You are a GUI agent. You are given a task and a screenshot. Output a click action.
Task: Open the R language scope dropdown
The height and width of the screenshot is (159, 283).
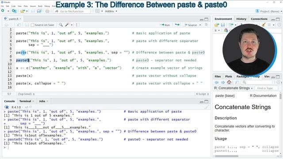[x=217, y=30]
